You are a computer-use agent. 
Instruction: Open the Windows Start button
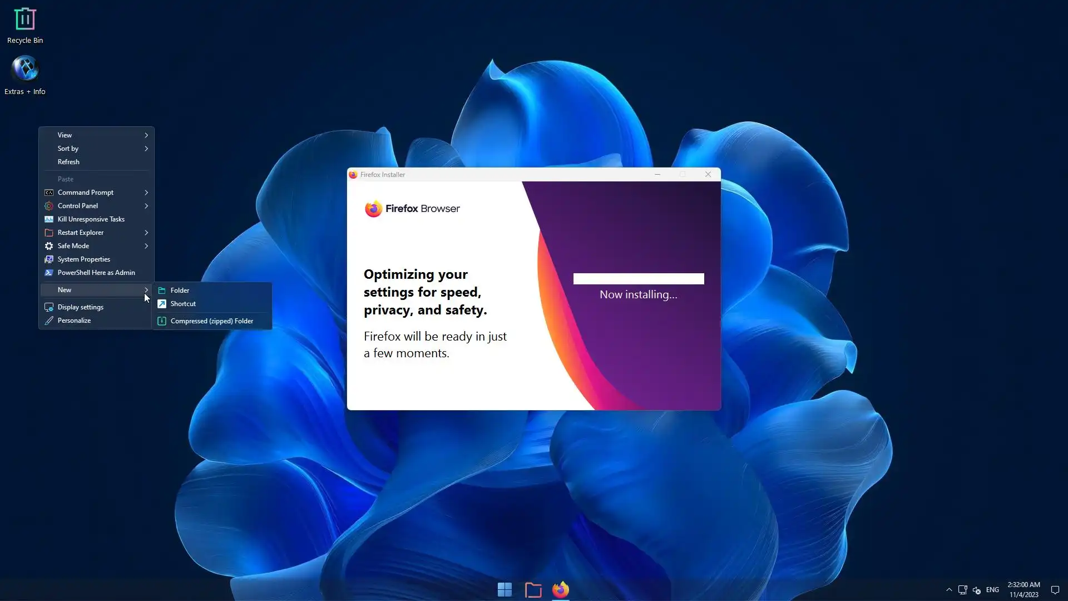point(505,589)
